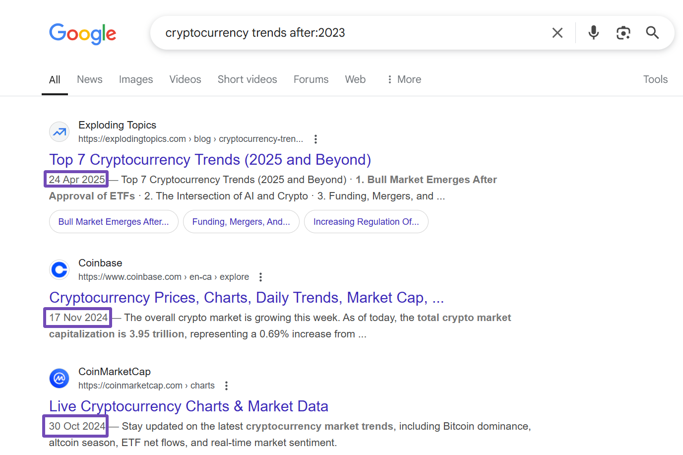Image resolution: width=683 pixels, height=455 pixels.
Task: Click into the search text field
Action: [347, 33]
